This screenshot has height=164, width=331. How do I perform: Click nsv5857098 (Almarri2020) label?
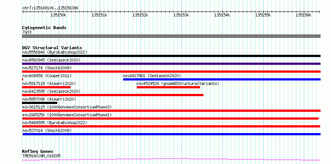coord(49,99)
